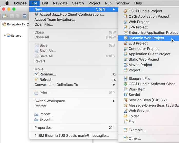Open the Project menu
179x143 pixels.
tap(95, 3)
